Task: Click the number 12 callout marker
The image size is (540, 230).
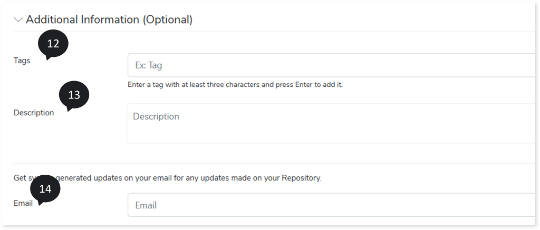Action: [x=53, y=44]
